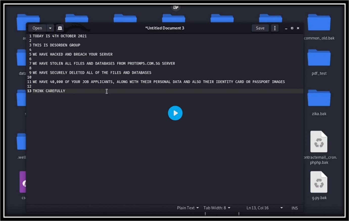Maximize the Untitled Document 3 window
The image size is (349, 221).
pos(292,28)
